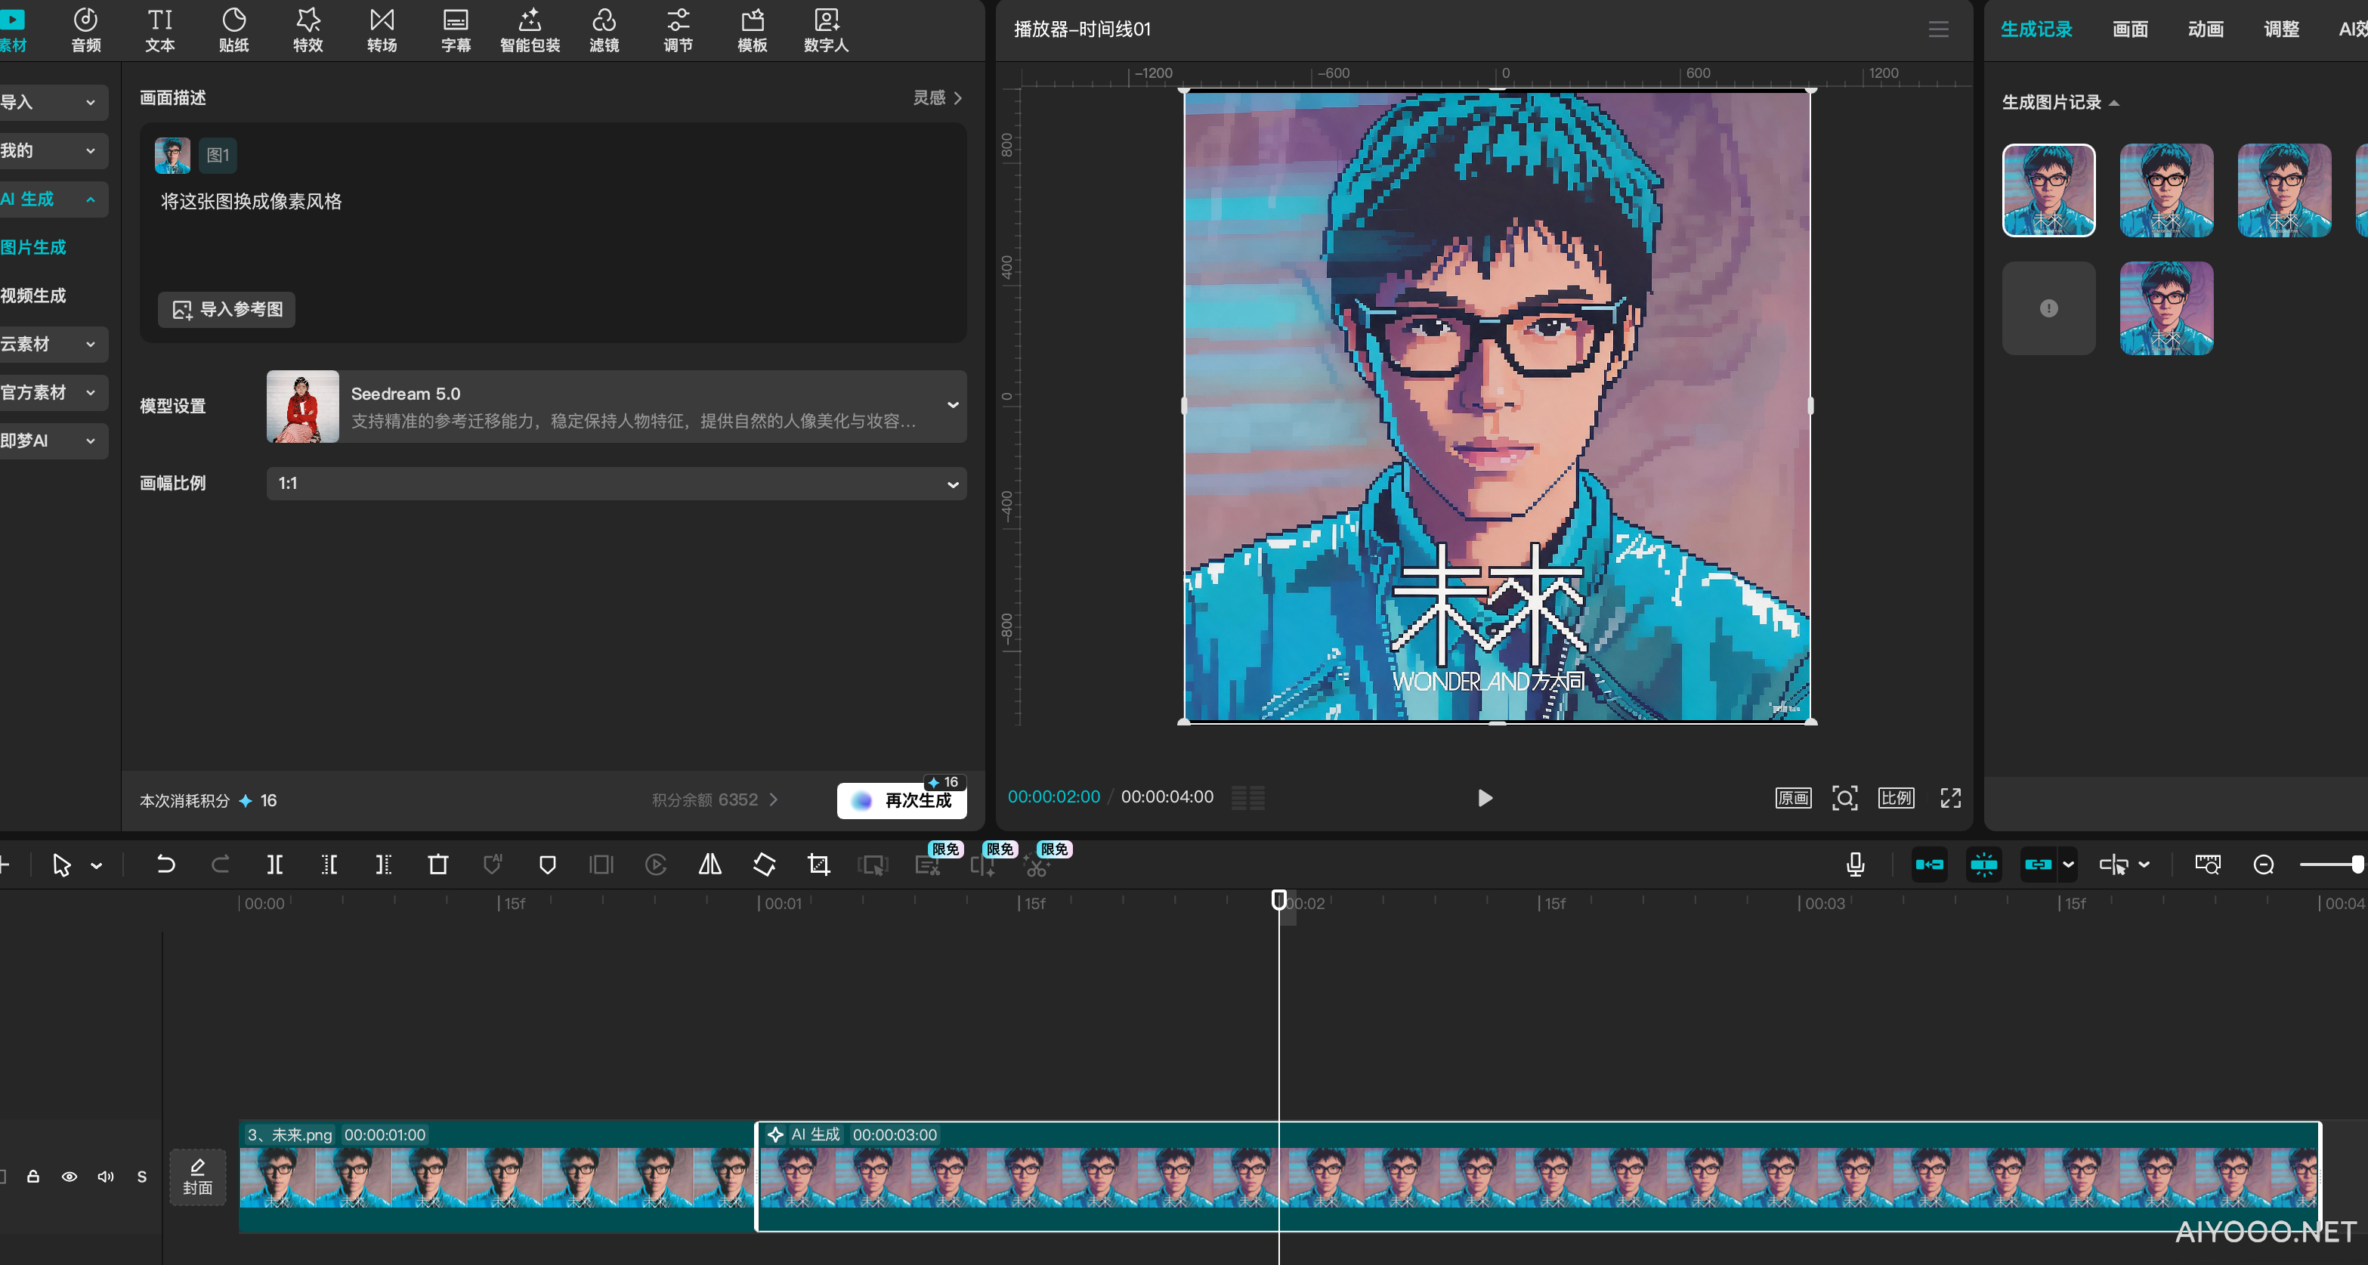Screen dimensions: 2368x1265
Task: Click the 封面 cover button
Action: (x=198, y=1177)
